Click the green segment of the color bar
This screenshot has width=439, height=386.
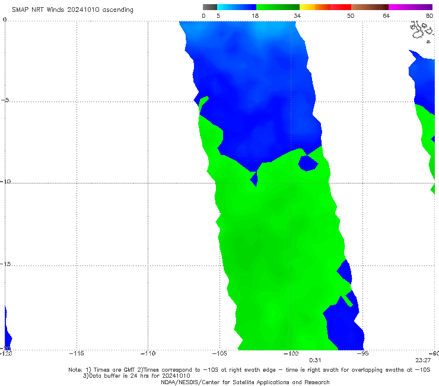tap(278, 7)
